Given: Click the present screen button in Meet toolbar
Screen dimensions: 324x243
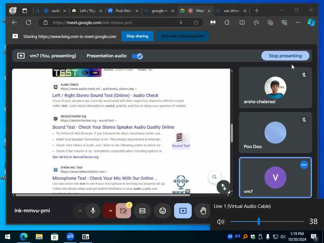Looking at the screenshot, I should pyautogui.click(x=183, y=211).
